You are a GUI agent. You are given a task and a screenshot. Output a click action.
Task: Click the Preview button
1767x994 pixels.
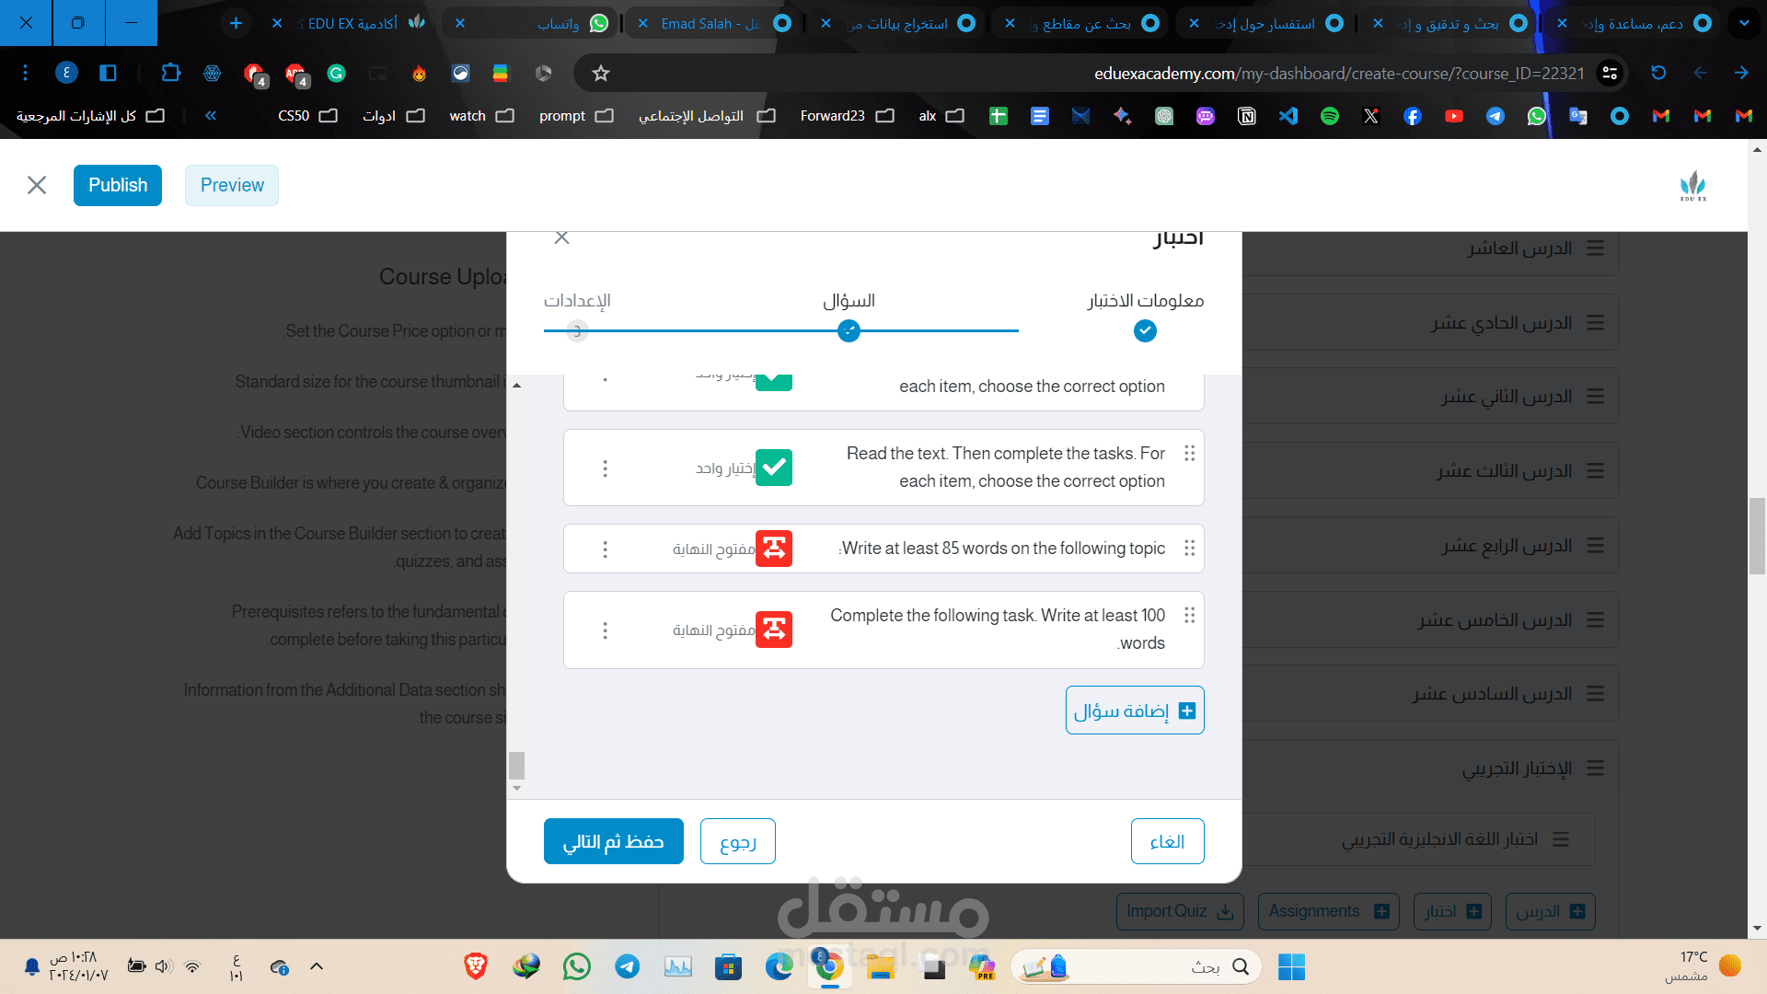(232, 185)
